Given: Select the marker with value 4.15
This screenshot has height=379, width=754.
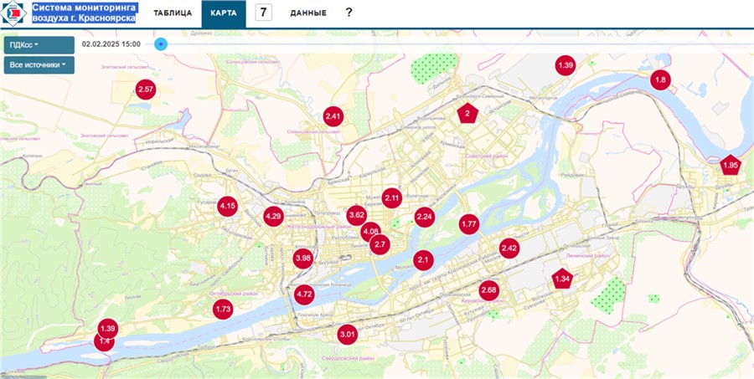Looking at the screenshot, I should 227,206.
